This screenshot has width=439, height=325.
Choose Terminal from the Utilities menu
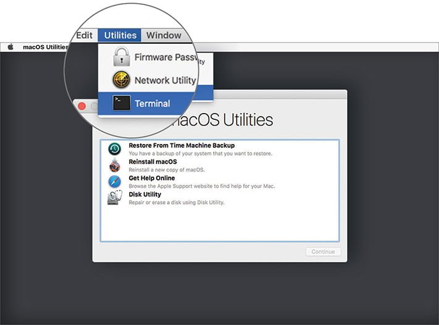point(153,103)
